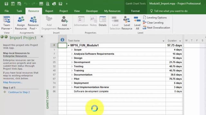Click the Save icon in quick access toolbar
Screen dimensions: 206x115
(x=6, y=4)
